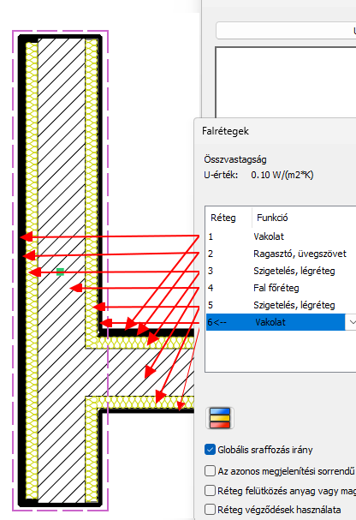Enable Az azonos megjelenítési sorrendű checkbox

point(210,470)
